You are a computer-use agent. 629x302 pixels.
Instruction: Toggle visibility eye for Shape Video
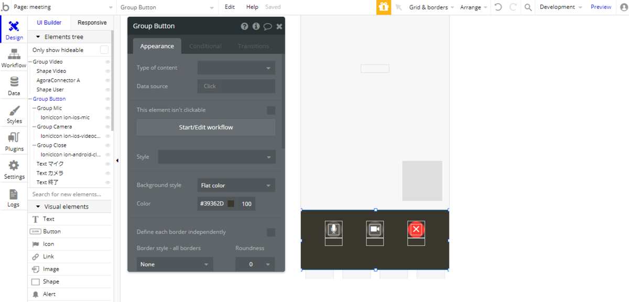(x=107, y=71)
